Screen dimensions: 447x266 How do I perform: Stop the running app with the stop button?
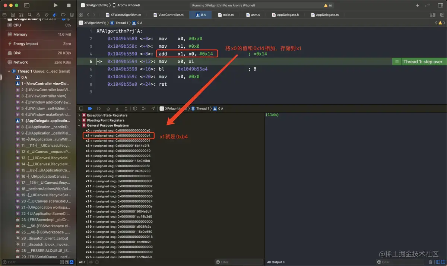[69, 5]
